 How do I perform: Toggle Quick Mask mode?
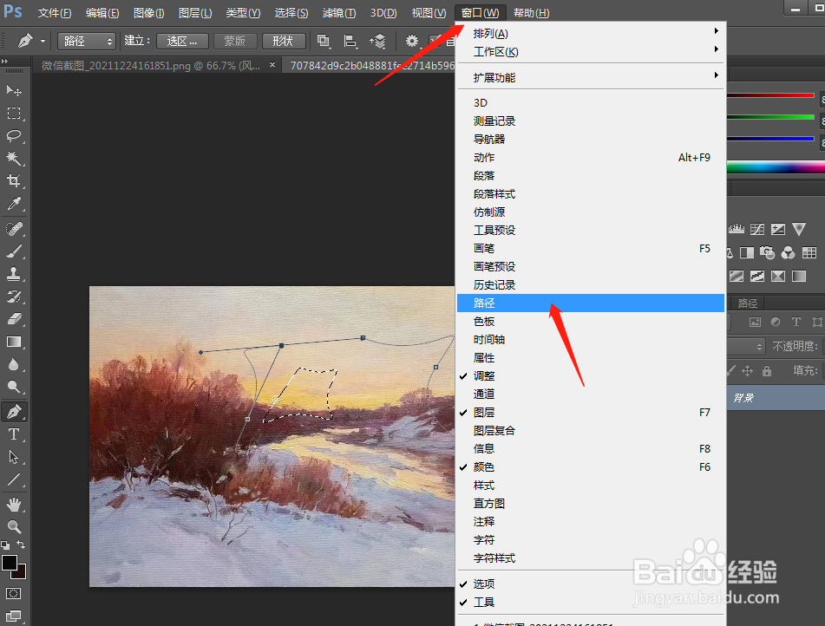click(x=14, y=594)
